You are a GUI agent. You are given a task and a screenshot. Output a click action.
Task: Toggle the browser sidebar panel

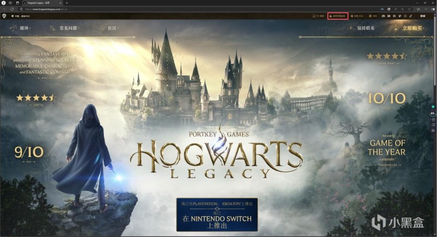(x=433, y=9)
